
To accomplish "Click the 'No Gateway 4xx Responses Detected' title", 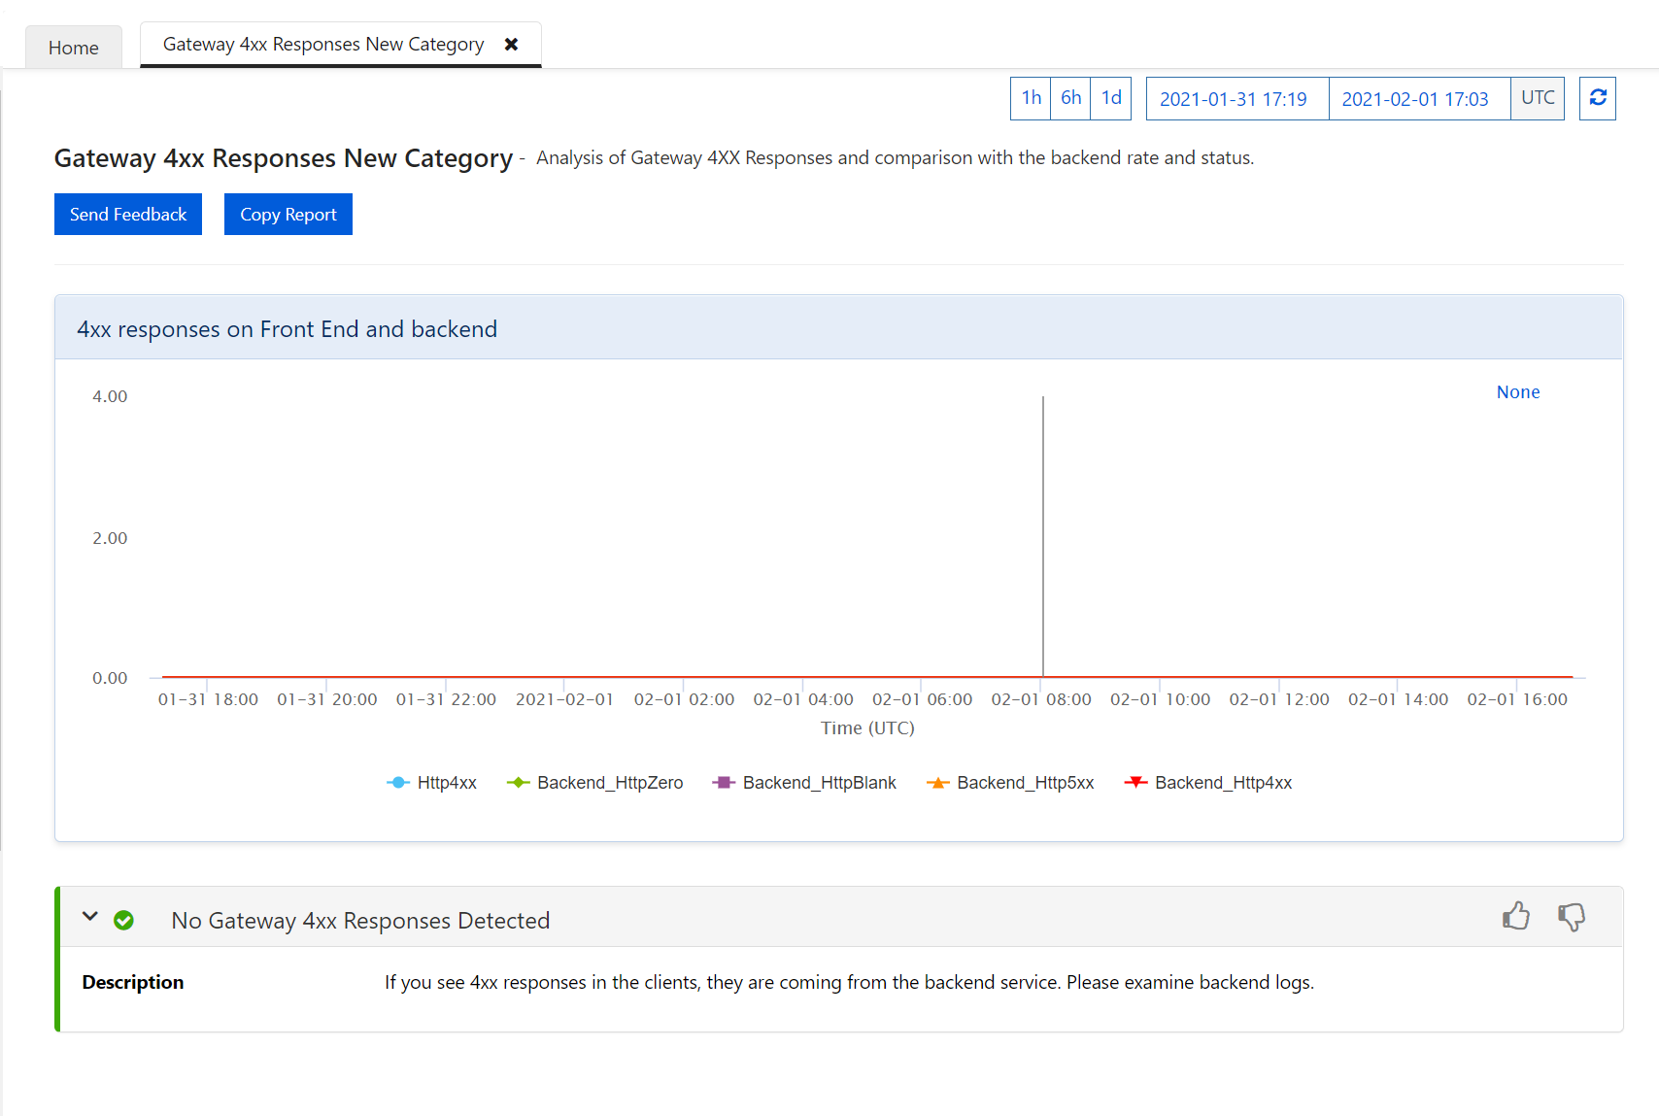I will (360, 921).
